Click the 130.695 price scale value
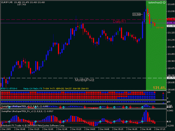175x131 pixels. click(x=171, y=82)
